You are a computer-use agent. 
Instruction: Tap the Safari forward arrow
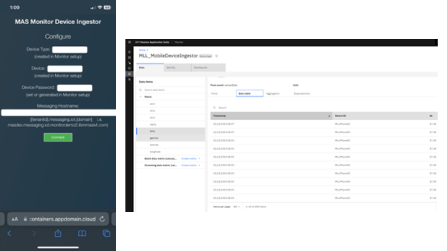coord(34,234)
